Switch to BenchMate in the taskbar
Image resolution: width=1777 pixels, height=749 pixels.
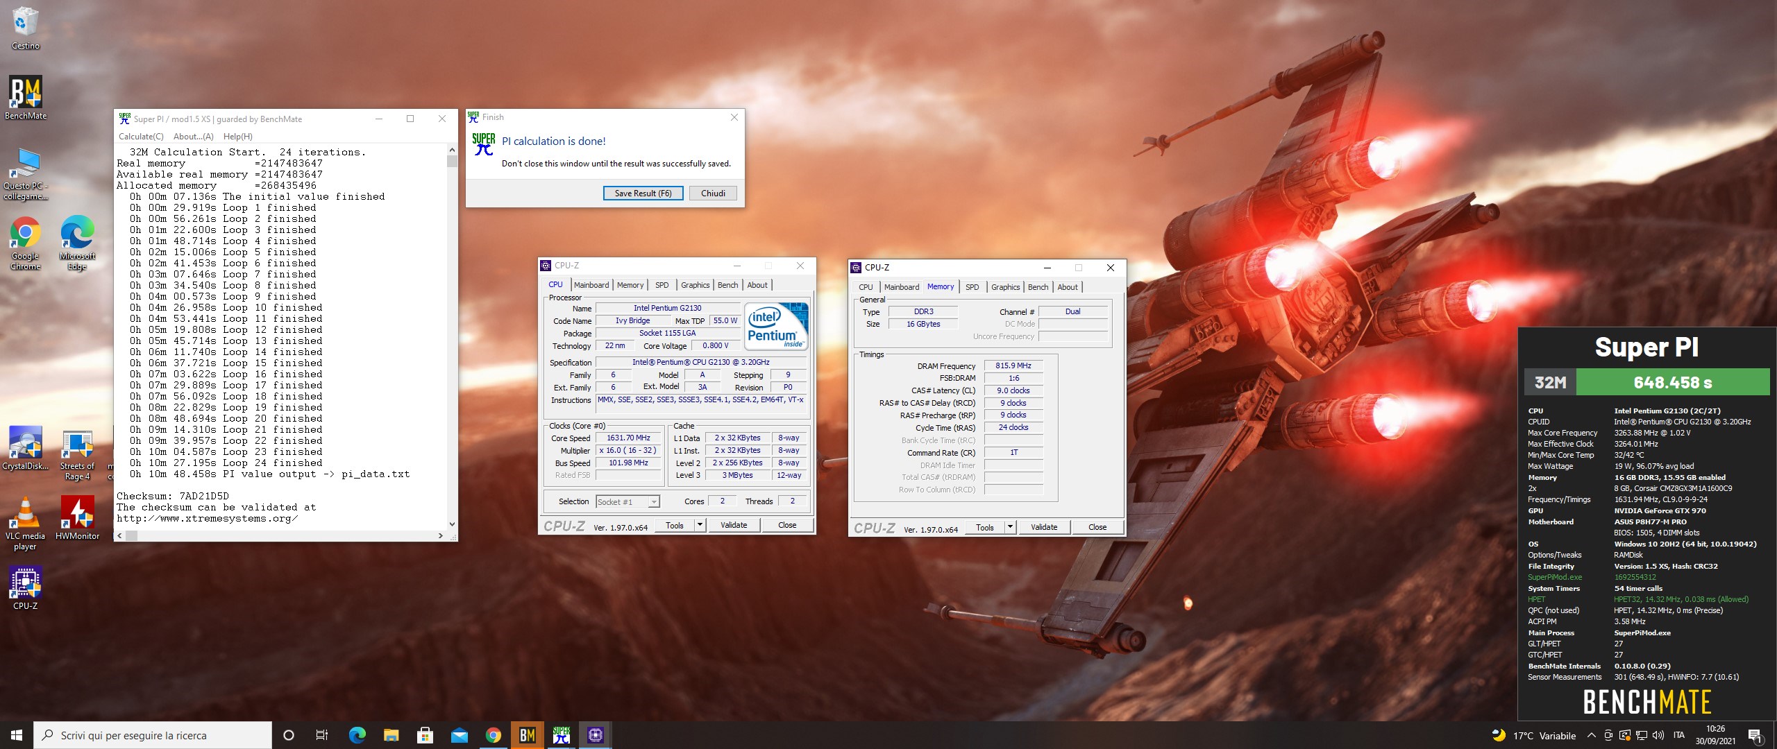527,735
